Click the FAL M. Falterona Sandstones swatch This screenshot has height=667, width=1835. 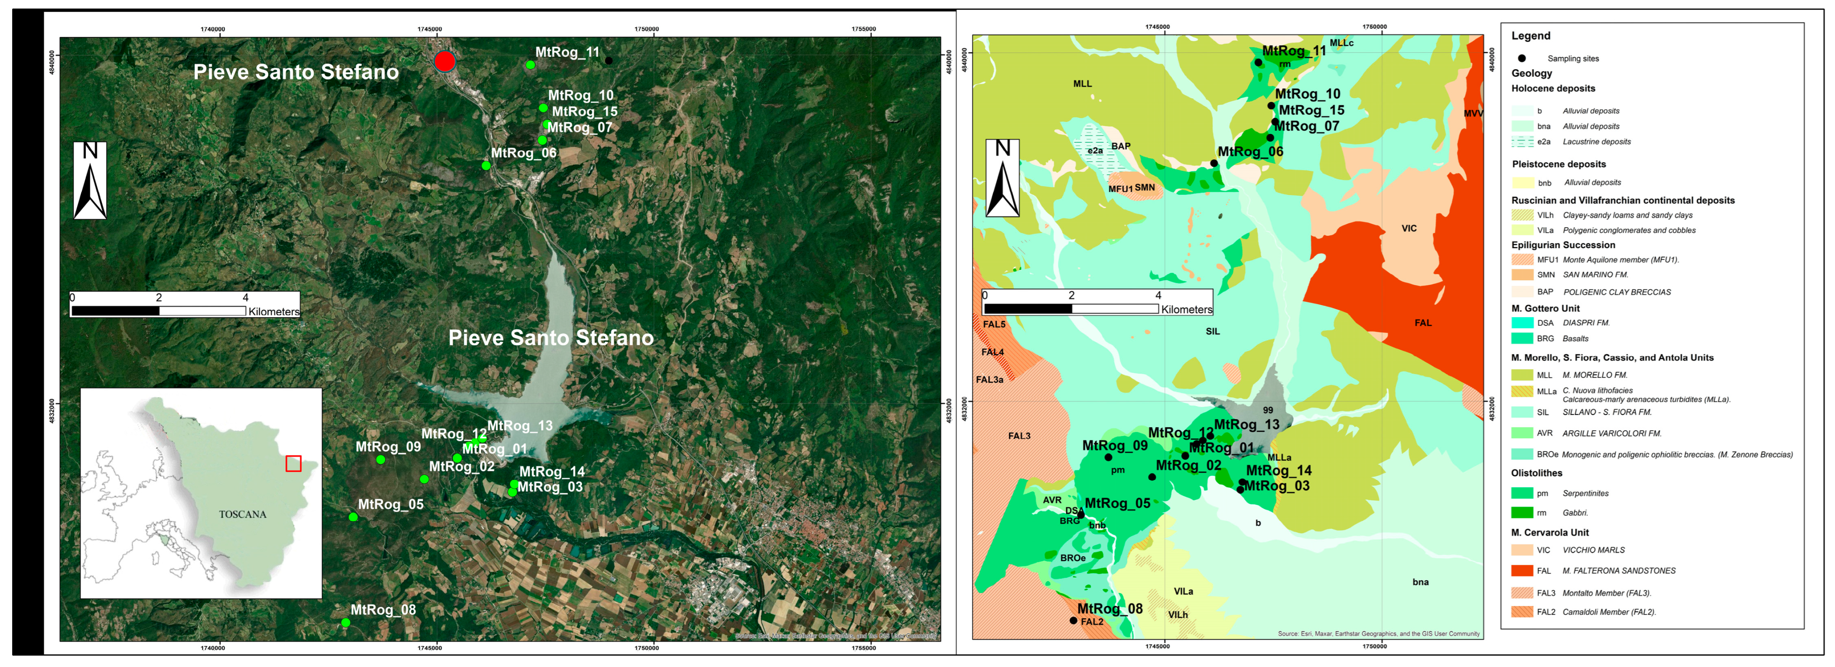pyautogui.click(x=1521, y=571)
